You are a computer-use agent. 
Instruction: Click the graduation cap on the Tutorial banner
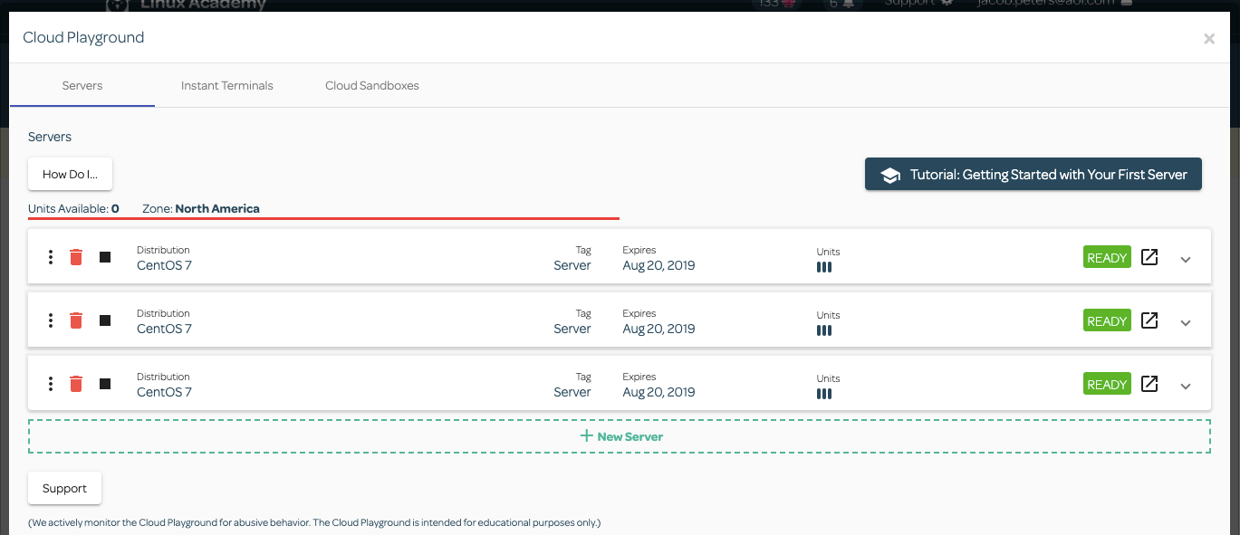pyautogui.click(x=891, y=173)
